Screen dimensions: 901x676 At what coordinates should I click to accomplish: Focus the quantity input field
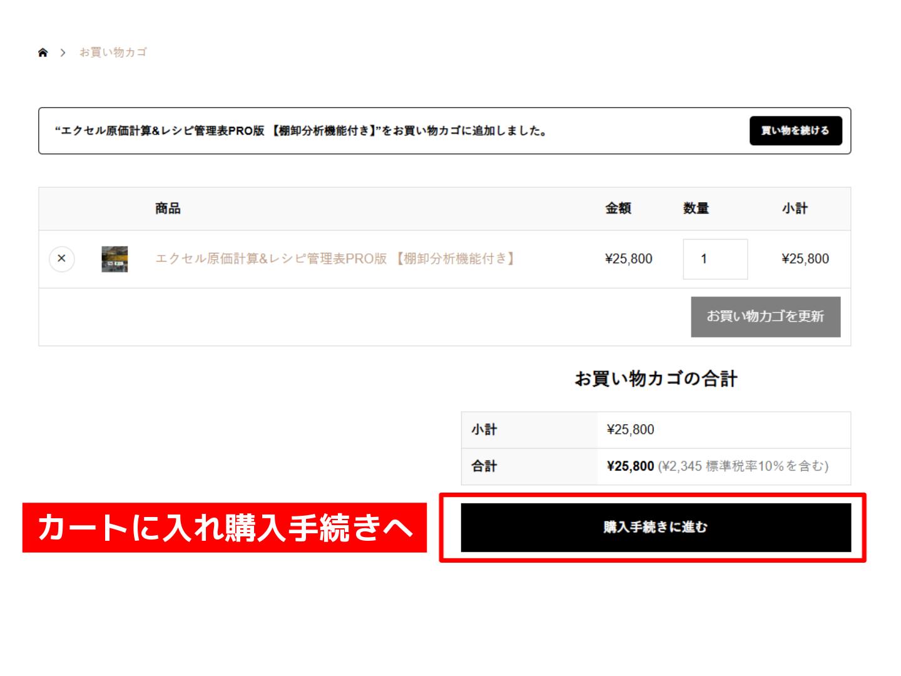click(x=715, y=259)
